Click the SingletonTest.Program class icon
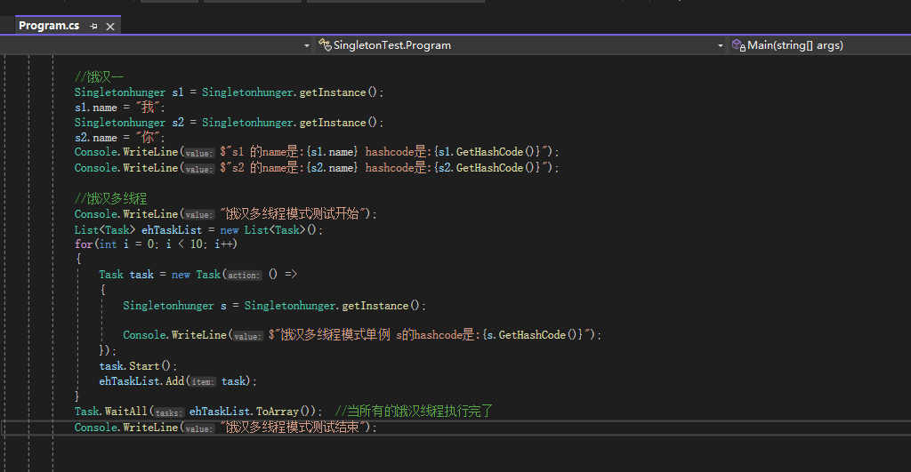 (x=325, y=45)
